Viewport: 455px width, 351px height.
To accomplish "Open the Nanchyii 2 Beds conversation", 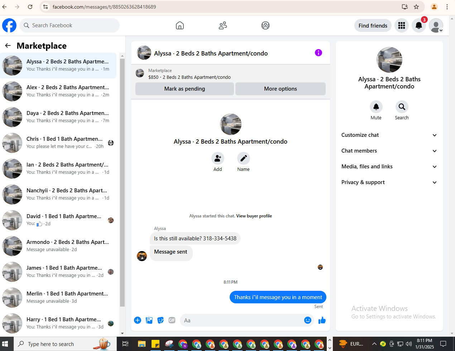I will 58,194.
